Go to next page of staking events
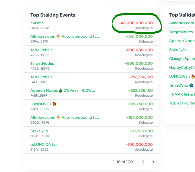The height and width of the screenshot is (172, 195). click(x=153, y=162)
